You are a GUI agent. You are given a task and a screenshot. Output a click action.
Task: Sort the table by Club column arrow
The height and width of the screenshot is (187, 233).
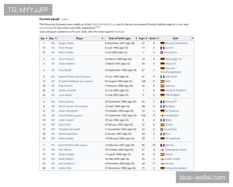click(x=192, y=38)
